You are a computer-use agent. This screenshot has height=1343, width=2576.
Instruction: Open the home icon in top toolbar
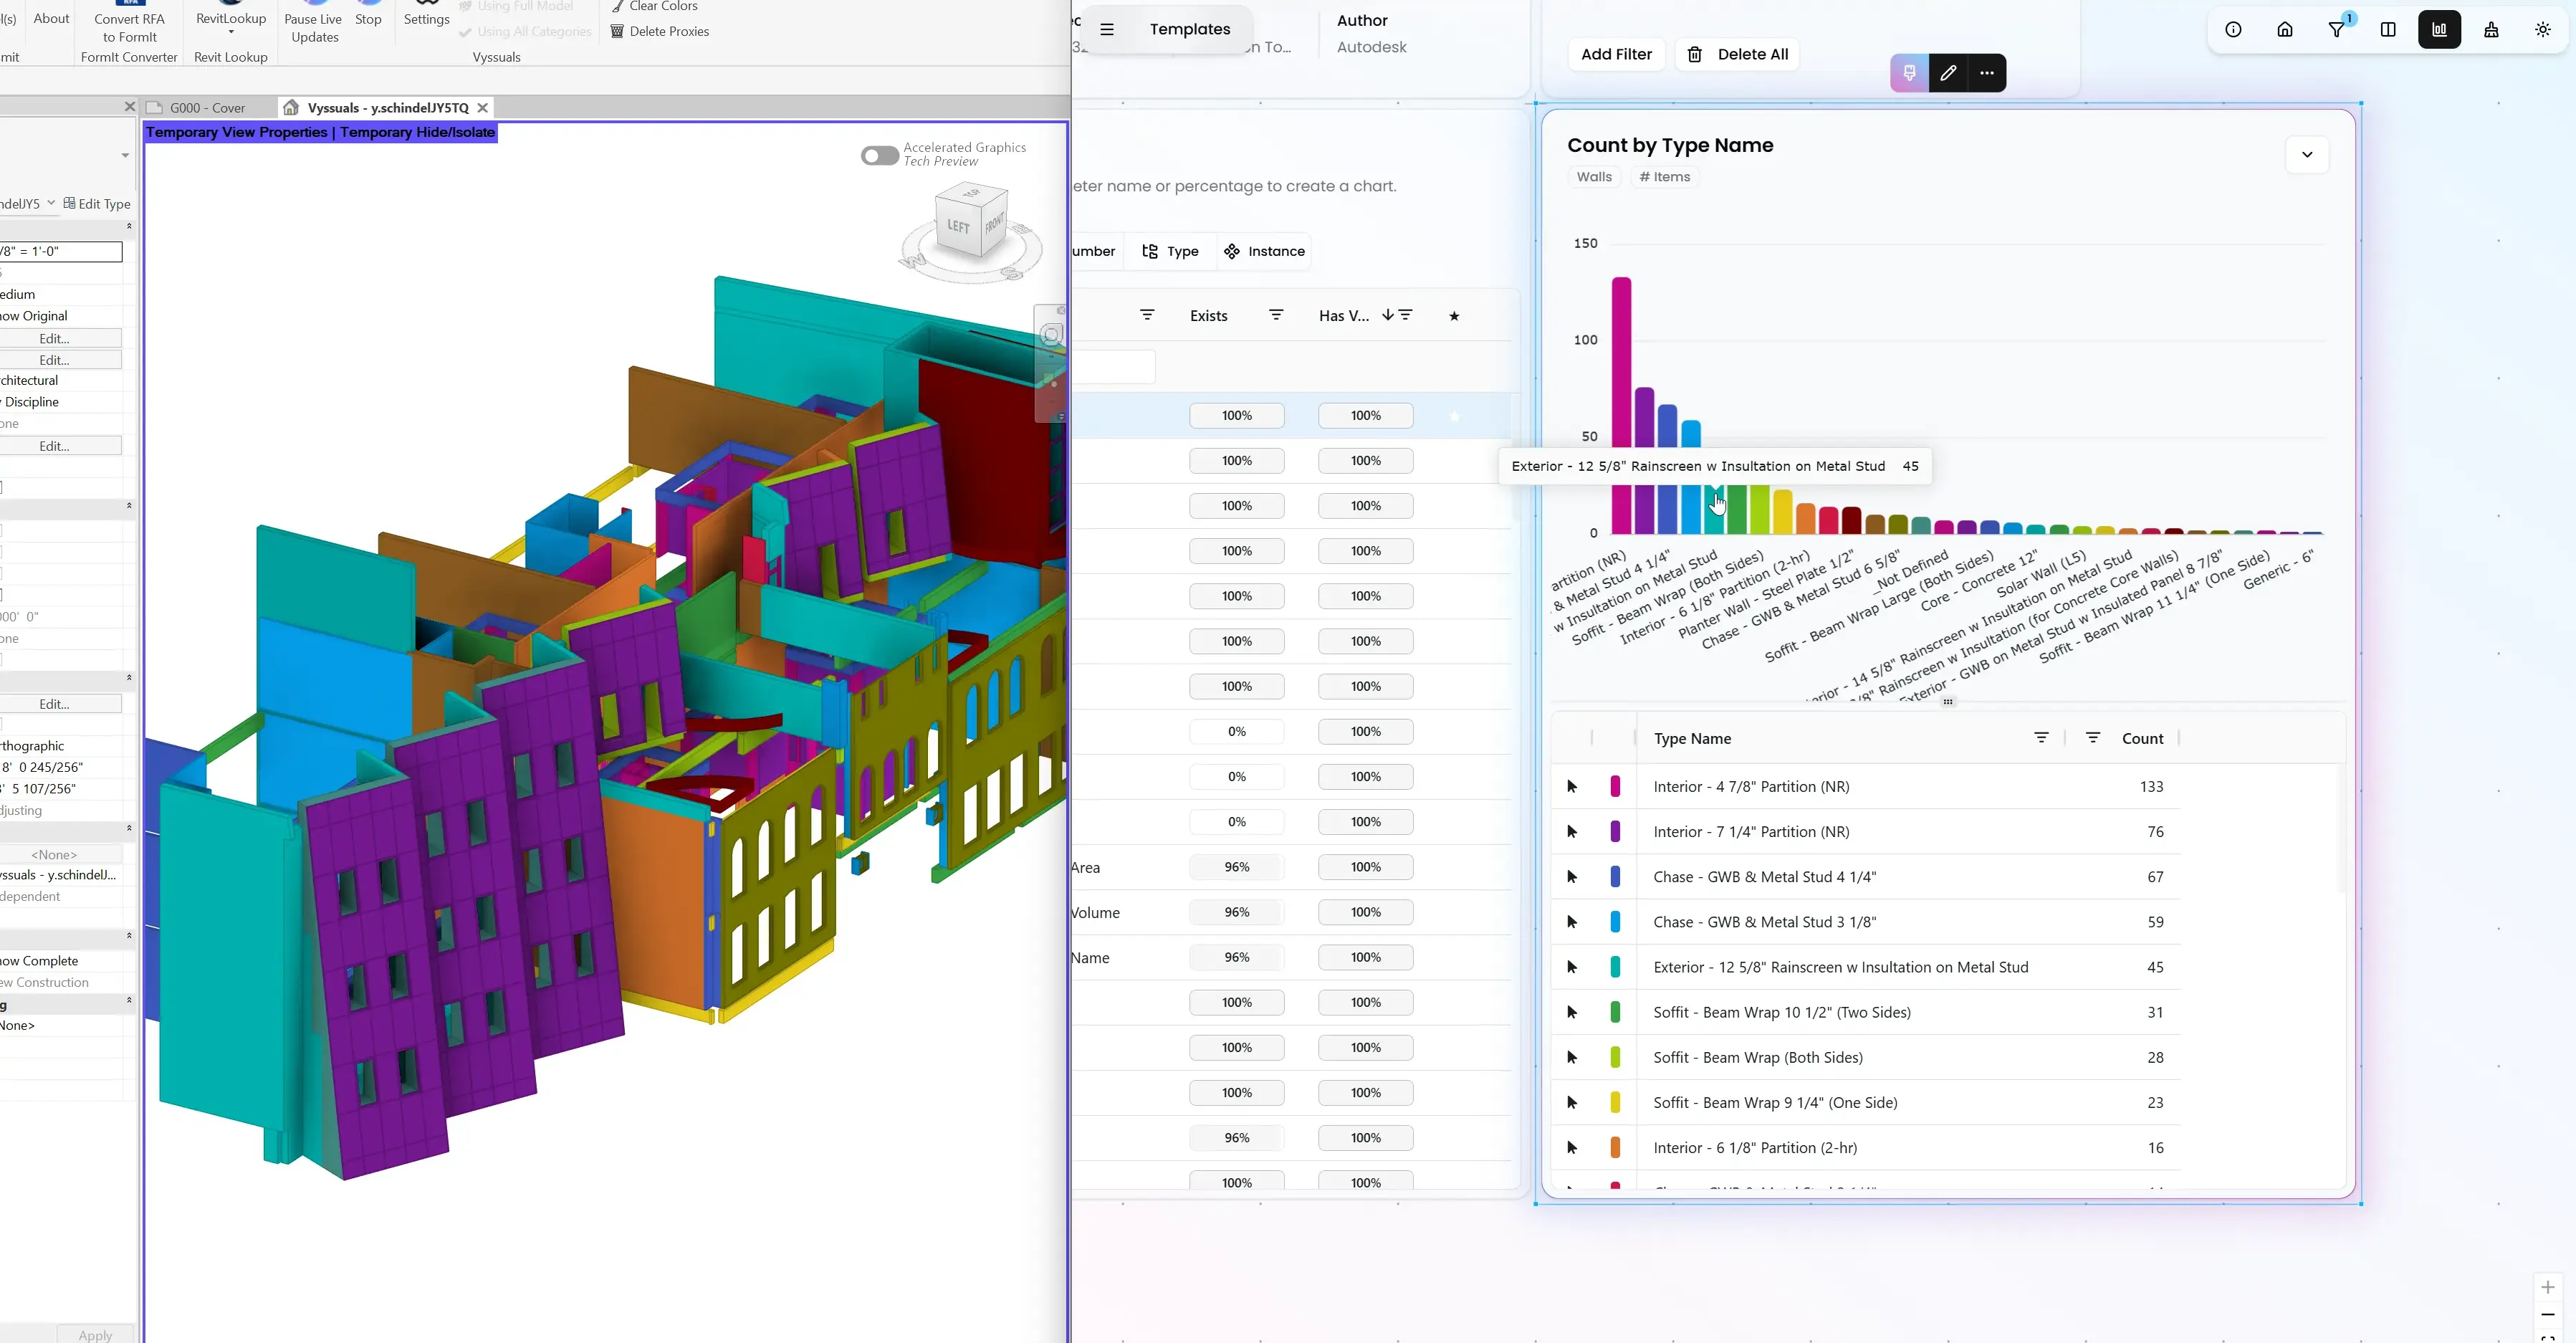[x=2285, y=30]
